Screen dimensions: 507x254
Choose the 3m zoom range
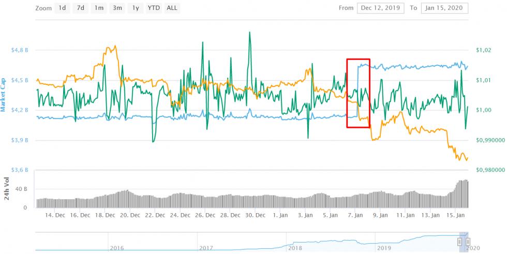(117, 8)
